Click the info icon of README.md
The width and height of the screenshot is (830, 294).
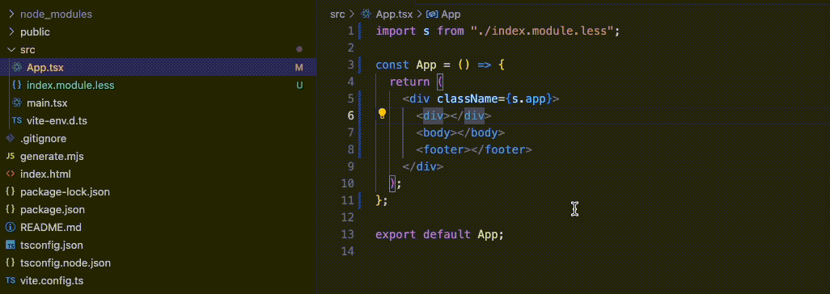tap(10, 228)
